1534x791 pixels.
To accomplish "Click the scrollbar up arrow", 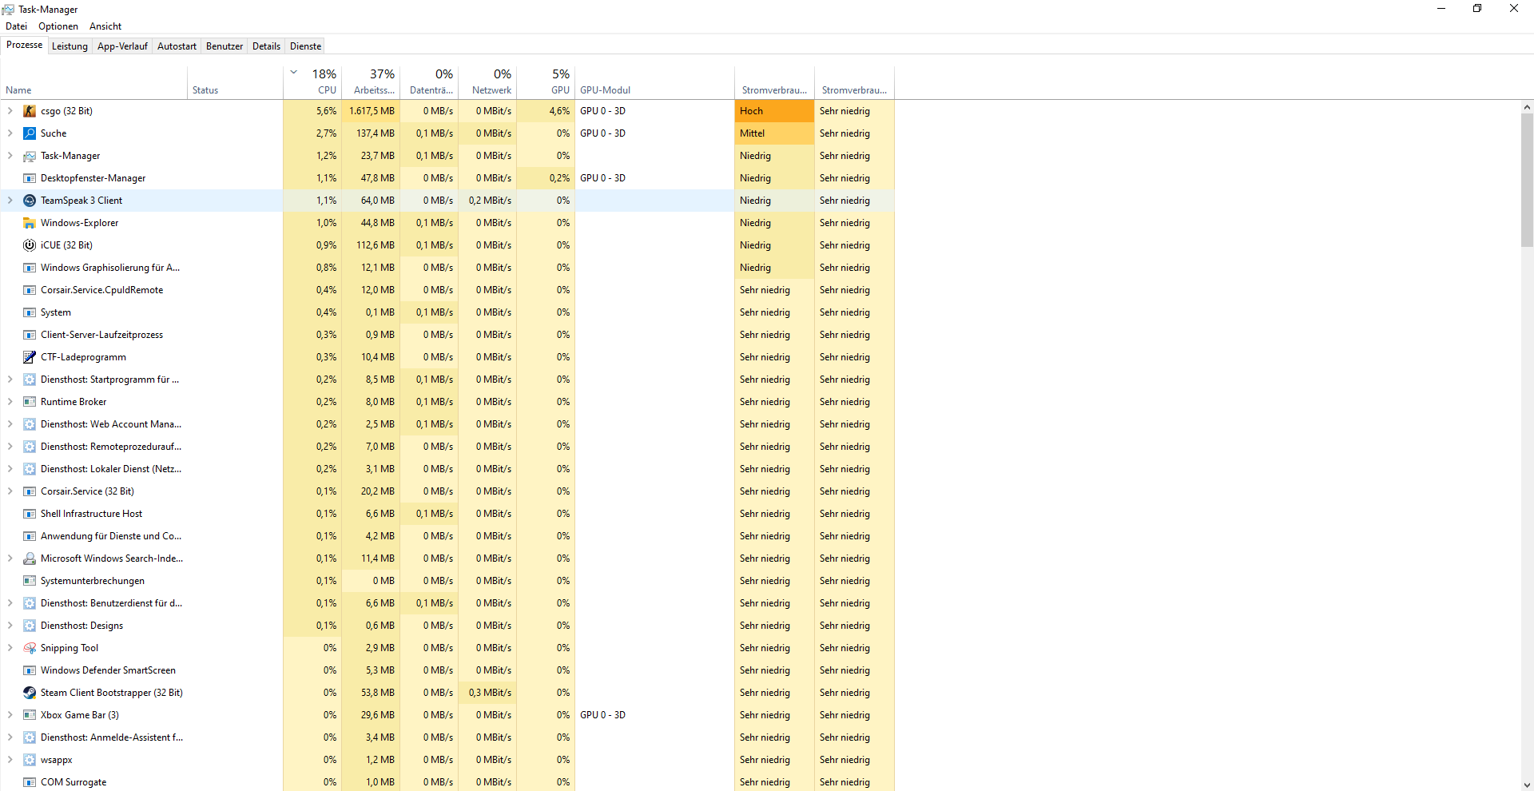I will [x=1527, y=107].
